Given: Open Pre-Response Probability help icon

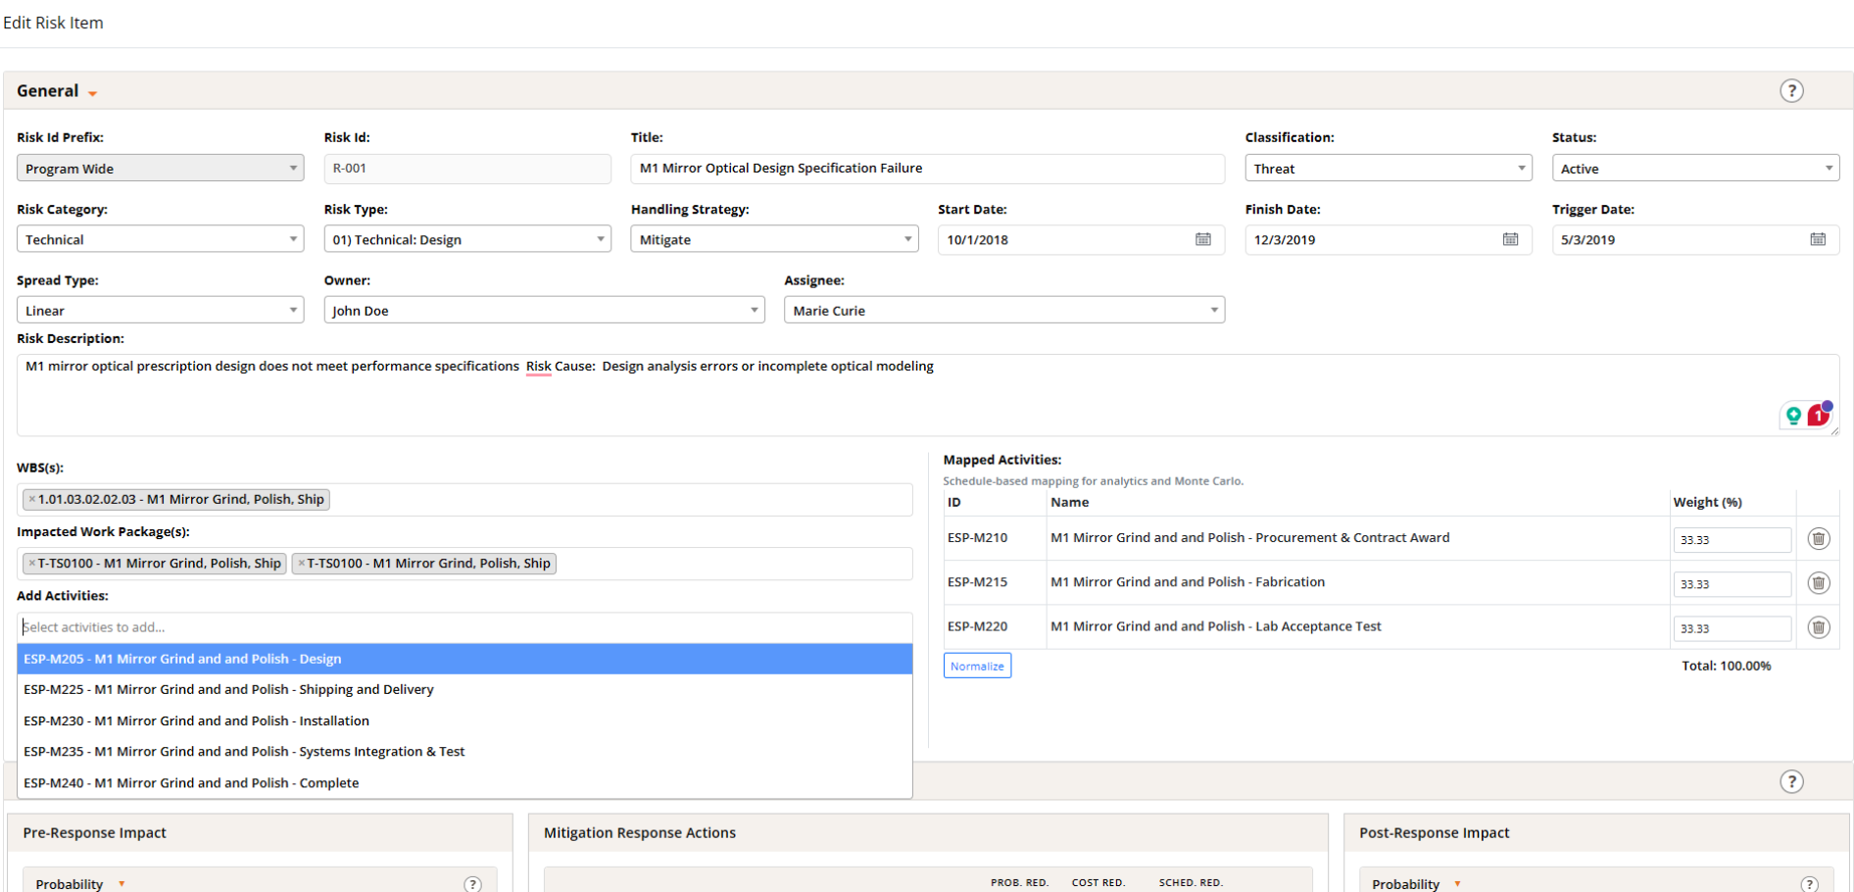Looking at the screenshot, I should [472, 884].
